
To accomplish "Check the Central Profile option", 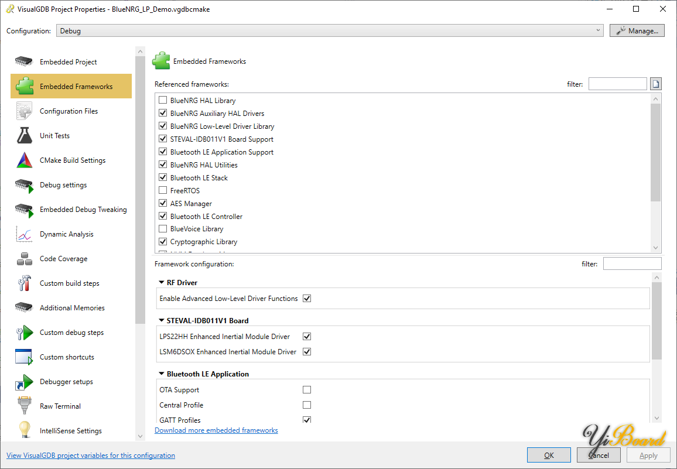I will click(307, 405).
